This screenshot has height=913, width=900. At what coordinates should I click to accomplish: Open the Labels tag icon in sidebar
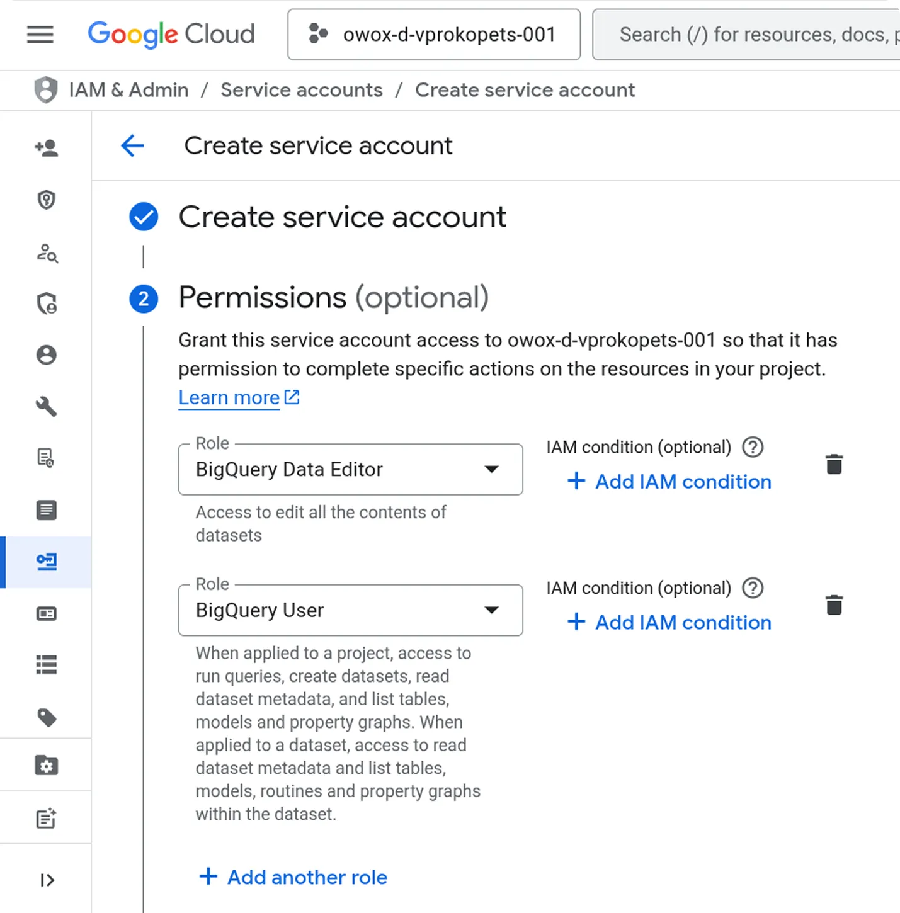(46, 718)
